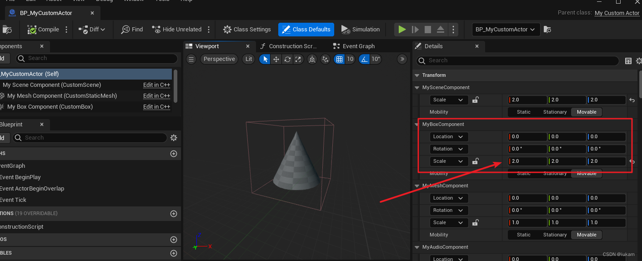Open Edit in C++ for Mesh Component
Screen dimensions: 642x261
pos(156,96)
